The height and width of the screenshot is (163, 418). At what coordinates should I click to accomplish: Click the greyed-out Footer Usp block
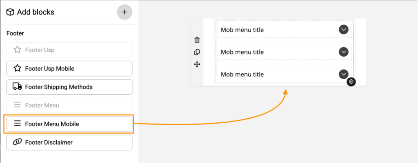(69, 50)
